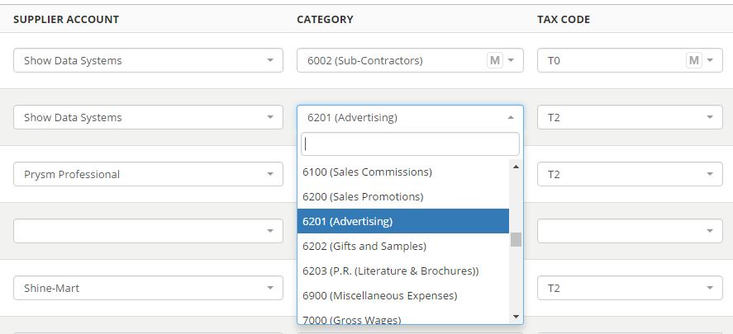Viewport: 733px width, 334px height.
Task: Open the Prysm Professional supplier account dropdown
Action: 148,174
